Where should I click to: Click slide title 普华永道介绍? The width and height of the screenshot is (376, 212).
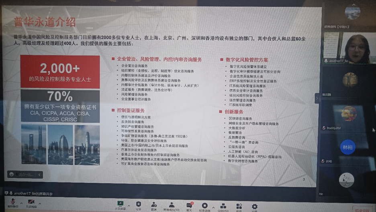(45, 22)
